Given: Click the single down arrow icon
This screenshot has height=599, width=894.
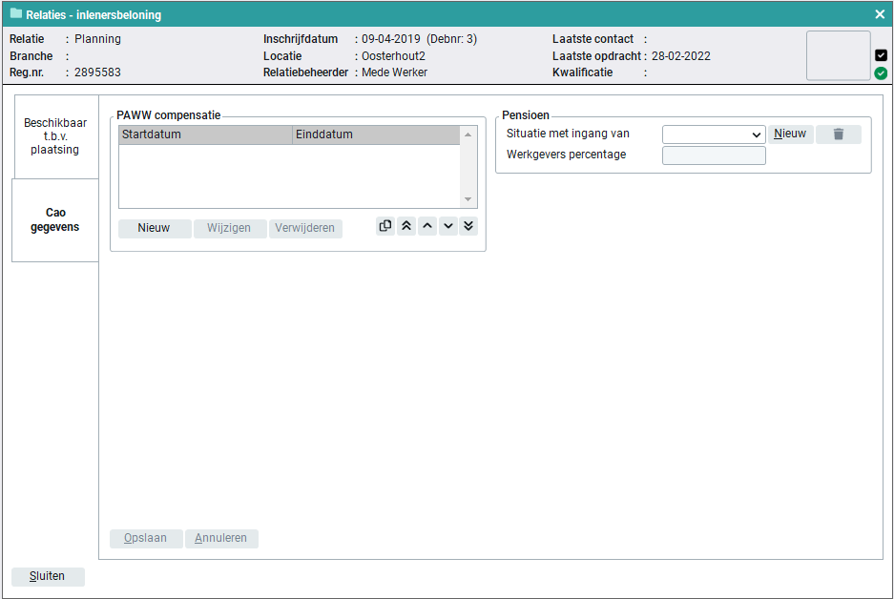Looking at the screenshot, I should click(x=447, y=227).
